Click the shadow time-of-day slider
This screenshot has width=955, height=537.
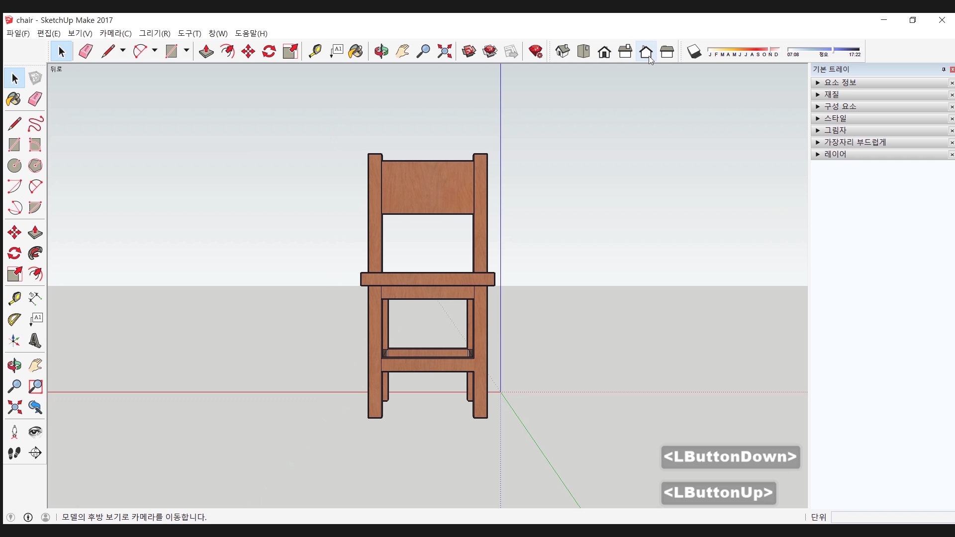[x=823, y=50]
